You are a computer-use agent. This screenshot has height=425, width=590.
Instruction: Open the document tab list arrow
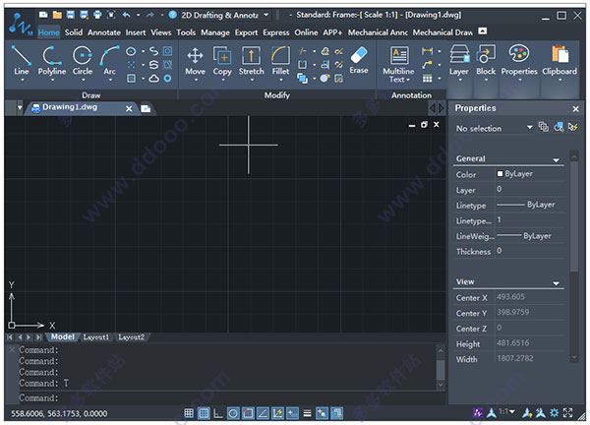point(20,107)
